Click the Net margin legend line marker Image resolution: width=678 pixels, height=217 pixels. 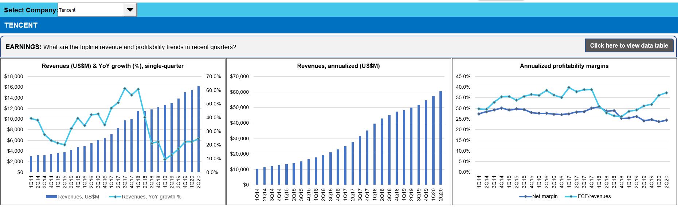(525, 197)
